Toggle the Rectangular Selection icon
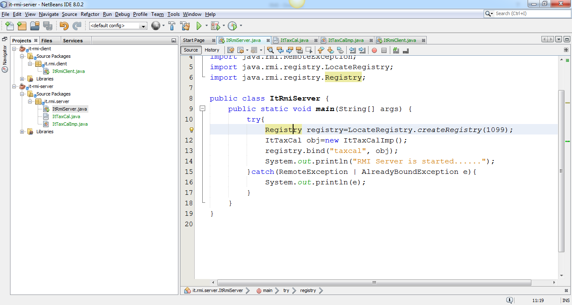The image size is (572, 305). pos(309,50)
